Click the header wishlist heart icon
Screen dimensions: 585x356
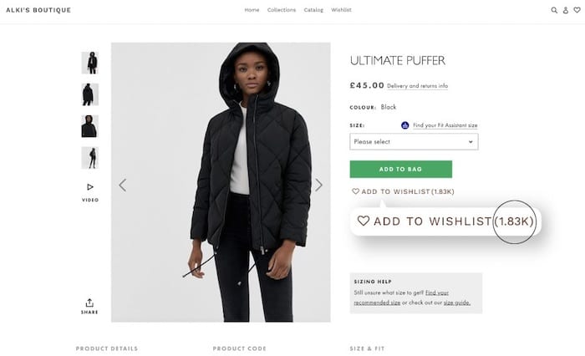point(576,10)
